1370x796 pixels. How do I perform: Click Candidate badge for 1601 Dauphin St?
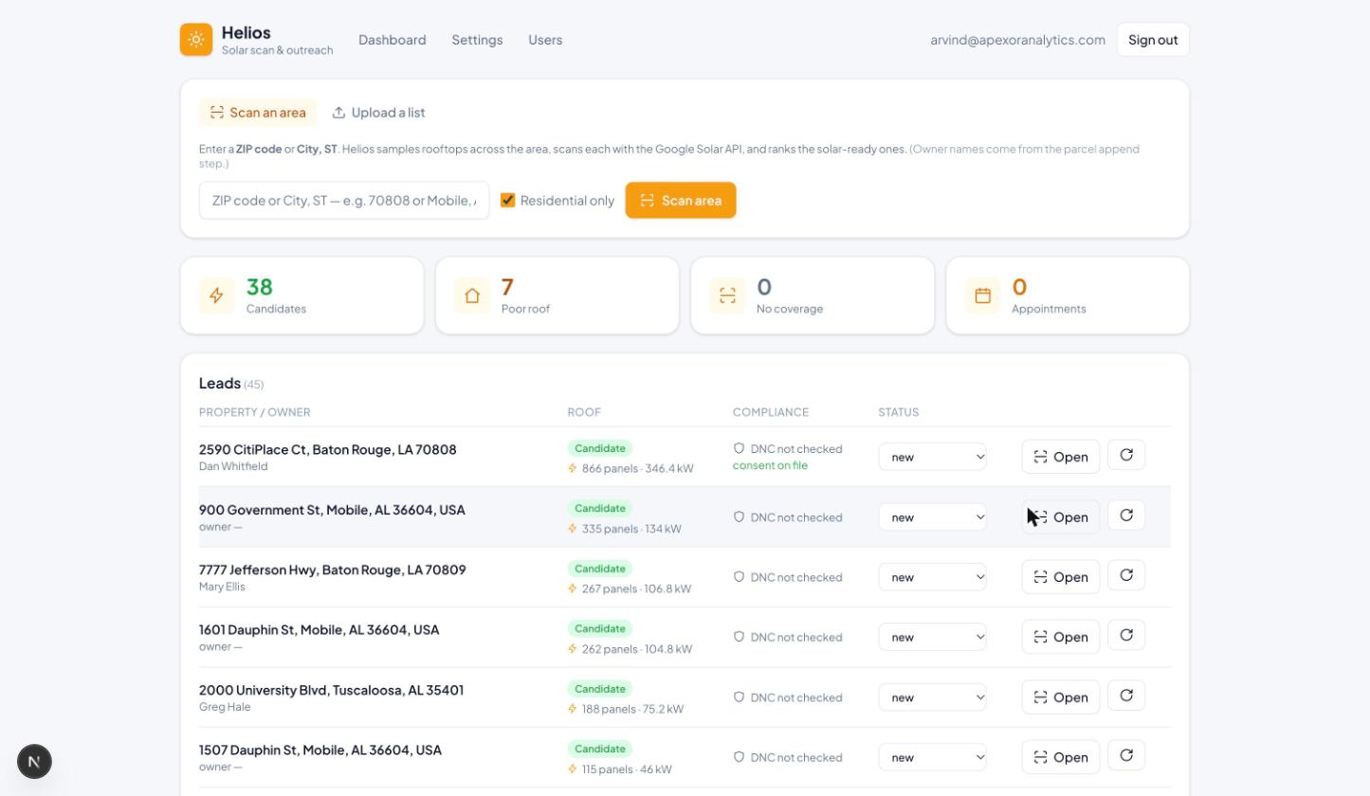pos(600,628)
